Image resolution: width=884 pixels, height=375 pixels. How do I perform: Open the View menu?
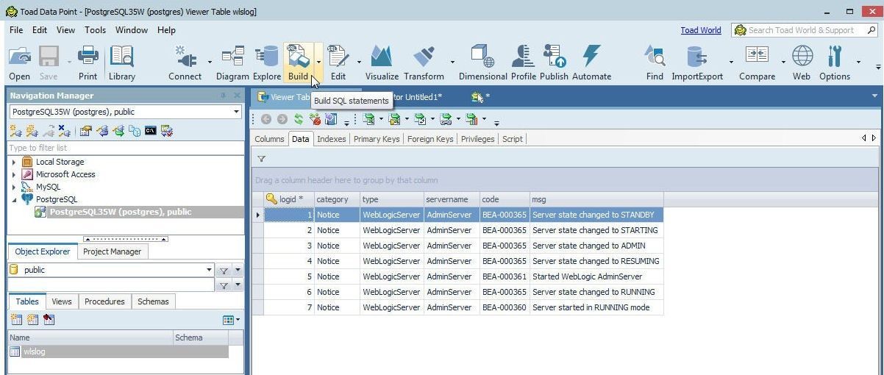pos(65,30)
